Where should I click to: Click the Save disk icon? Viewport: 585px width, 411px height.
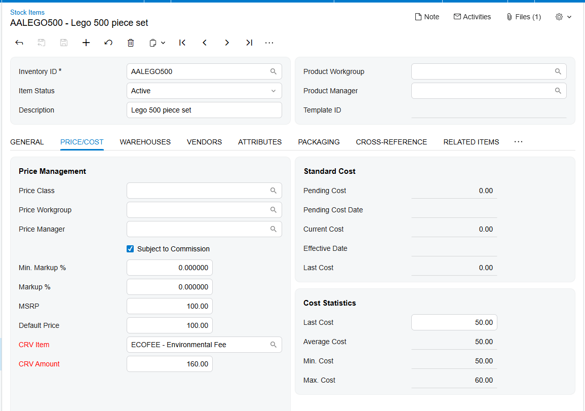pyautogui.click(x=64, y=43)
